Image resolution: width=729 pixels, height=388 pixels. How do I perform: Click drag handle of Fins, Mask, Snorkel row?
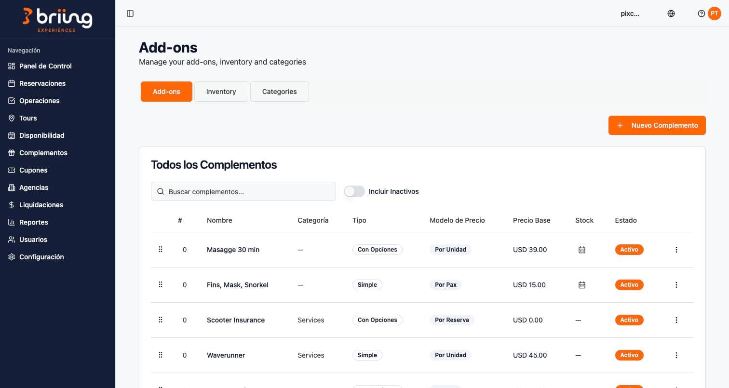tap(161, 284)
